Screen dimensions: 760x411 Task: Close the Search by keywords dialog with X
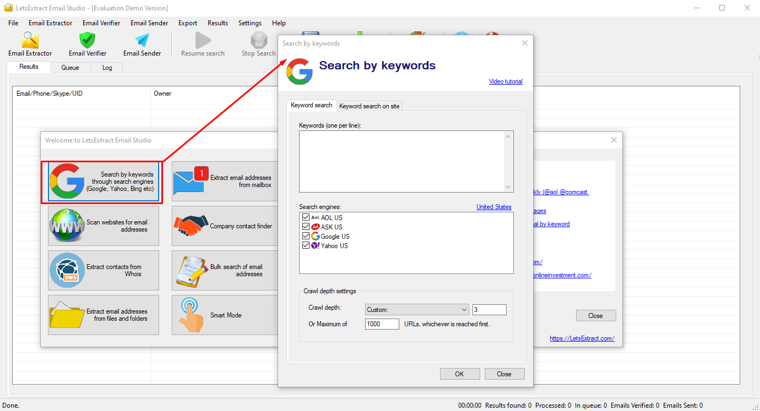525,43
